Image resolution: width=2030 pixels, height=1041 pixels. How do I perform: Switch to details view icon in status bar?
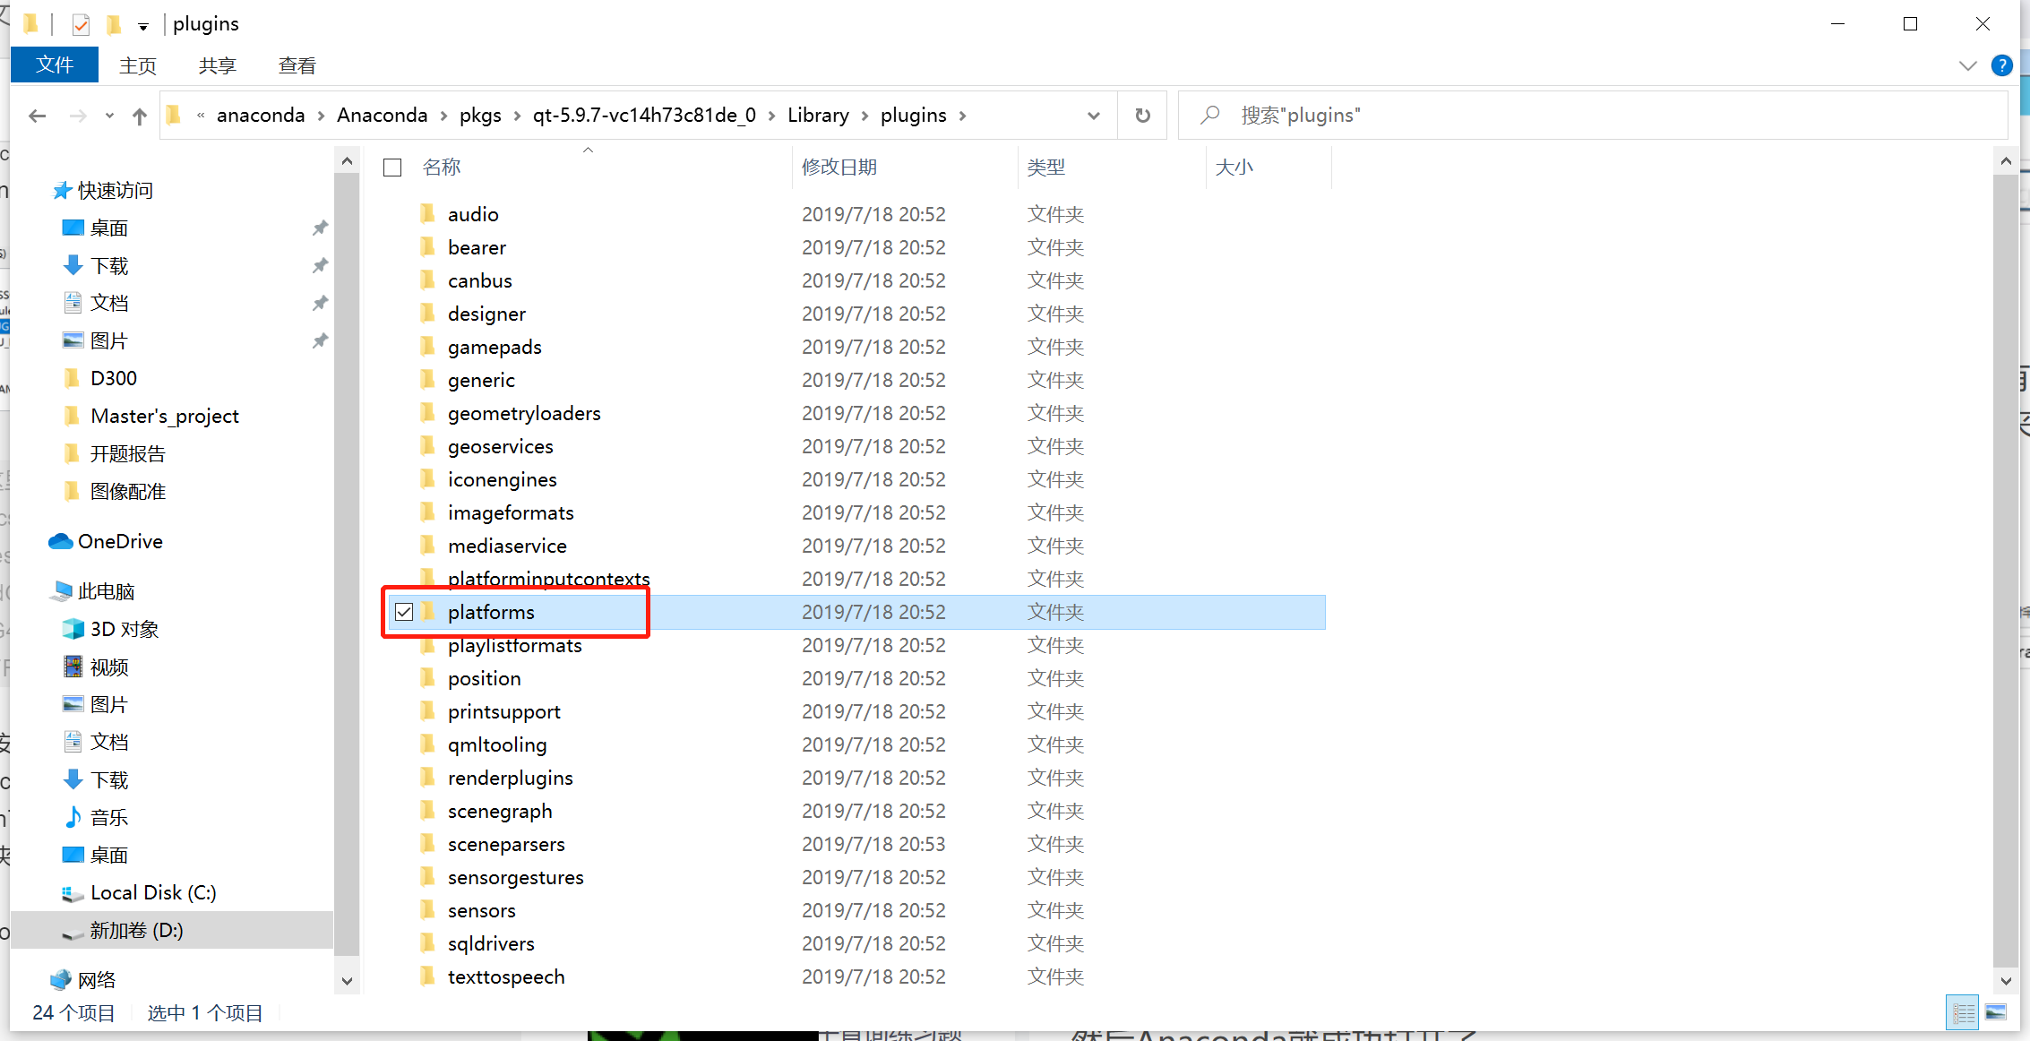click(x=1963, y=1013)
